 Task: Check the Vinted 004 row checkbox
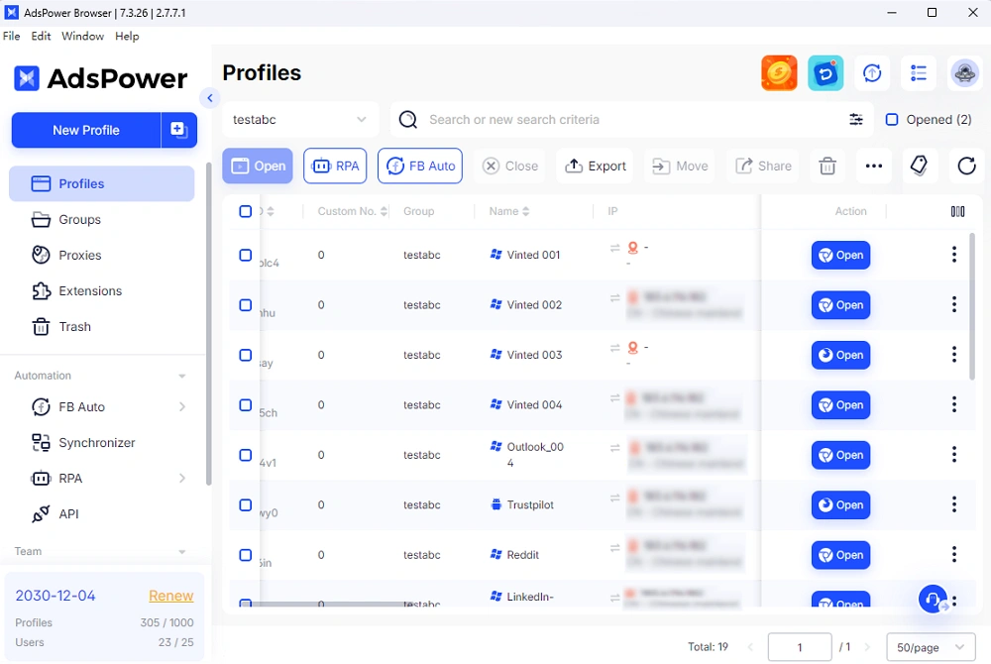point(245,405)
